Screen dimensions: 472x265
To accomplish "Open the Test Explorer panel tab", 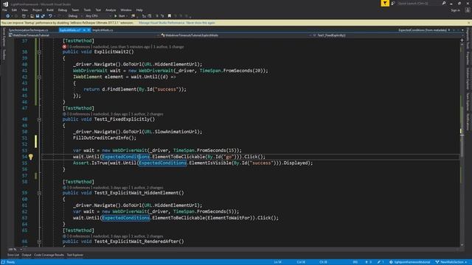I will [75, 255].
